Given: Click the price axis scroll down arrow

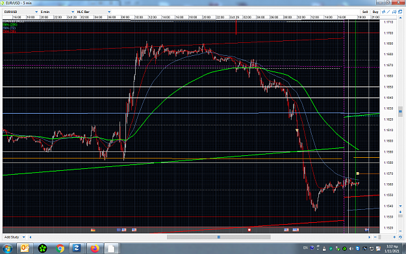Looking at the screenshot, I should pos(400,206).
